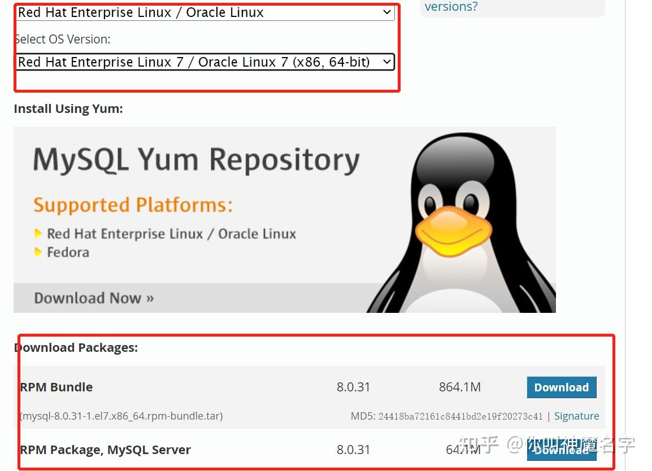Click the Install Using Yum label
The width and height of the screenshot is (652, 471).
click(x=68, y=108)
